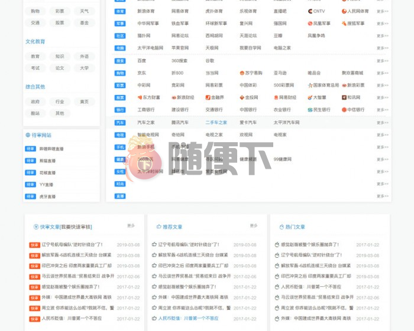Click the 基金 tag in sidebar
This screenshot has height=331, width=414.
(84, 23)
